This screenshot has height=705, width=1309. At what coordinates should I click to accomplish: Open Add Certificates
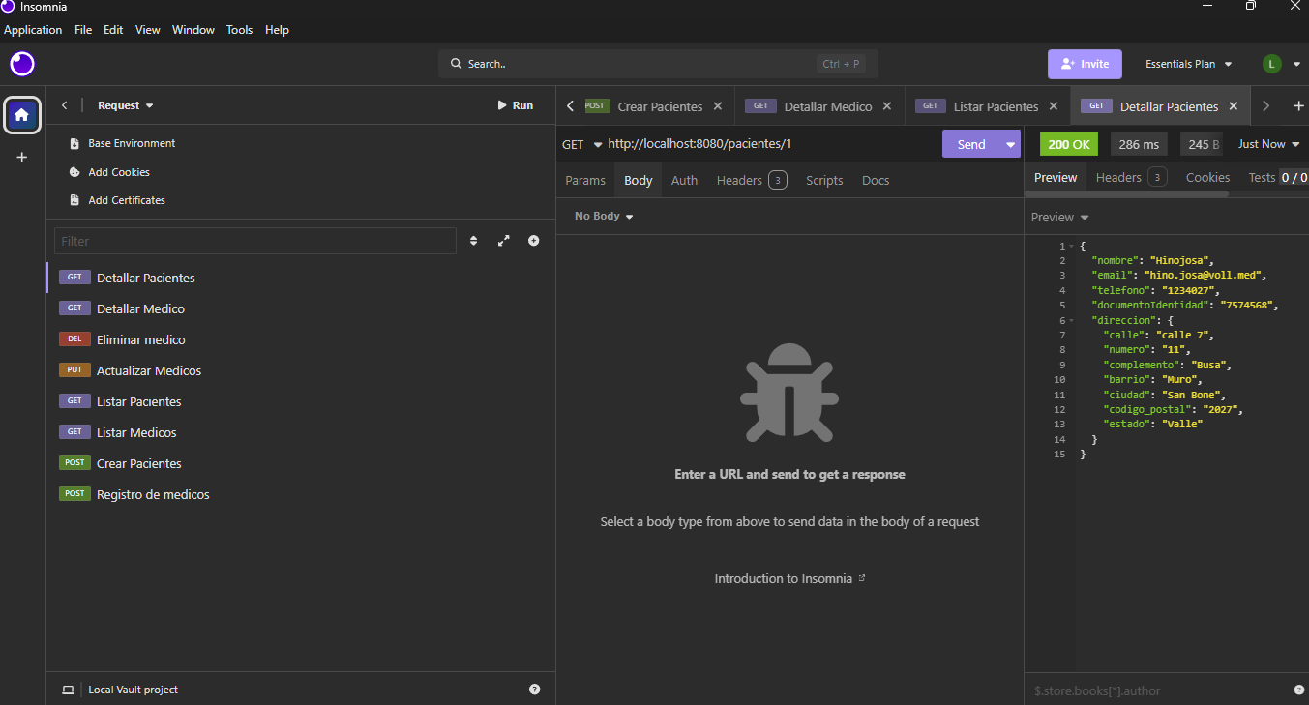[126, 200]
